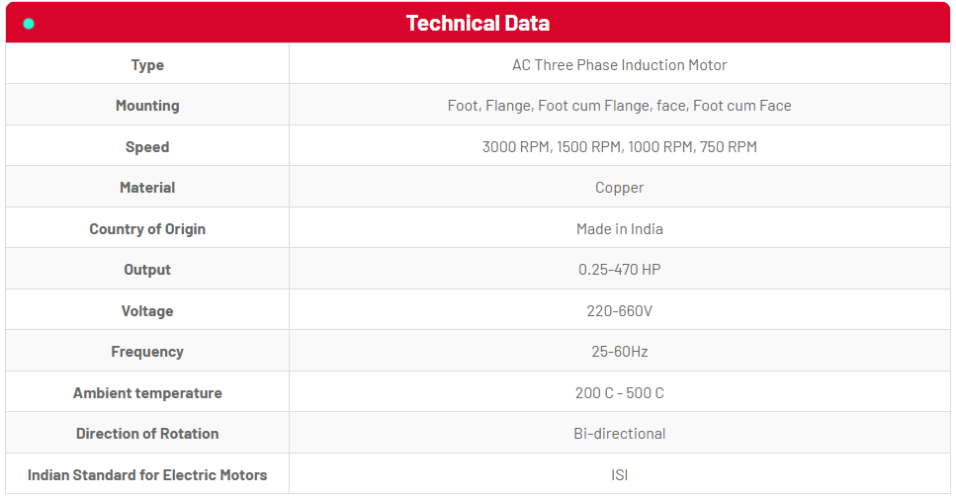
Task: Select the Mounting row label
Action: (x=147, y=106)
